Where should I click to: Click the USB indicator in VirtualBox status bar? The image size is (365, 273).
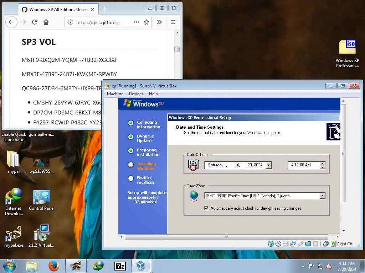tap(300, 244)
